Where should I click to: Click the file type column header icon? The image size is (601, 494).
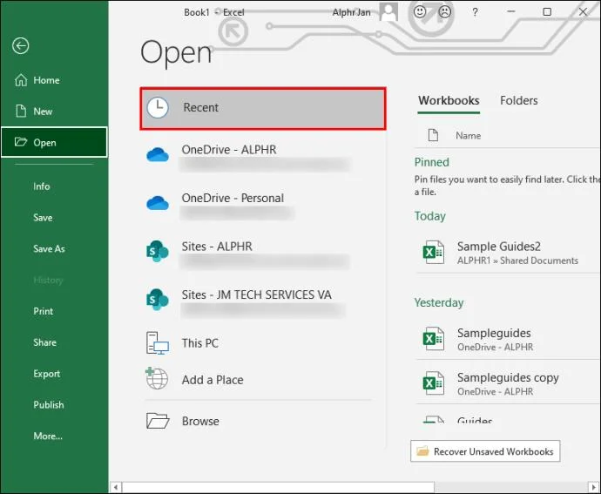[x=433, y=135]
